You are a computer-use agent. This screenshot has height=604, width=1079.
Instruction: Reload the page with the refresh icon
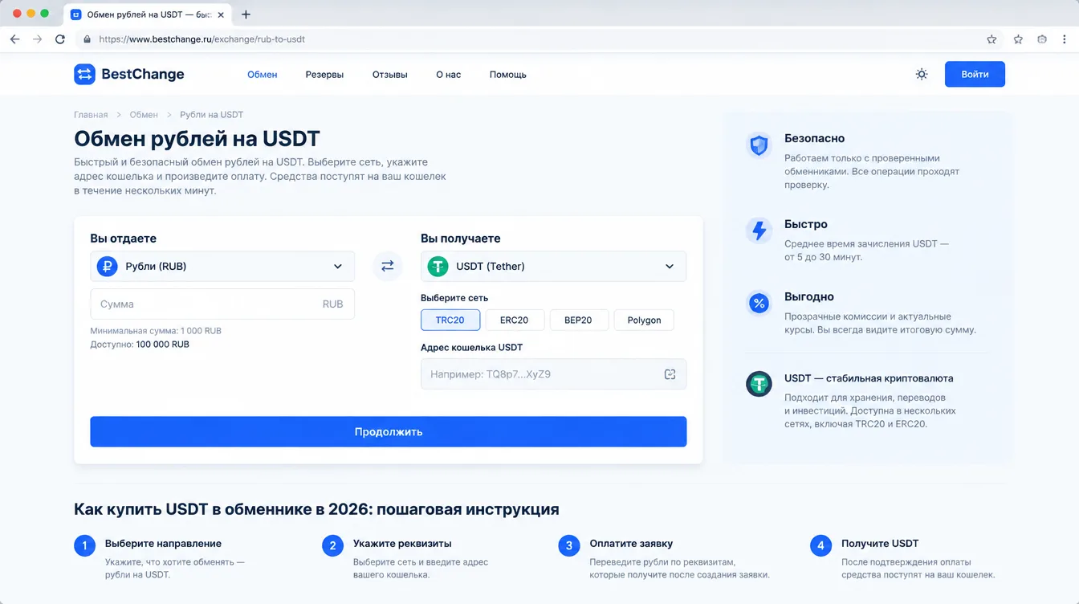click(x=60, y=39)
